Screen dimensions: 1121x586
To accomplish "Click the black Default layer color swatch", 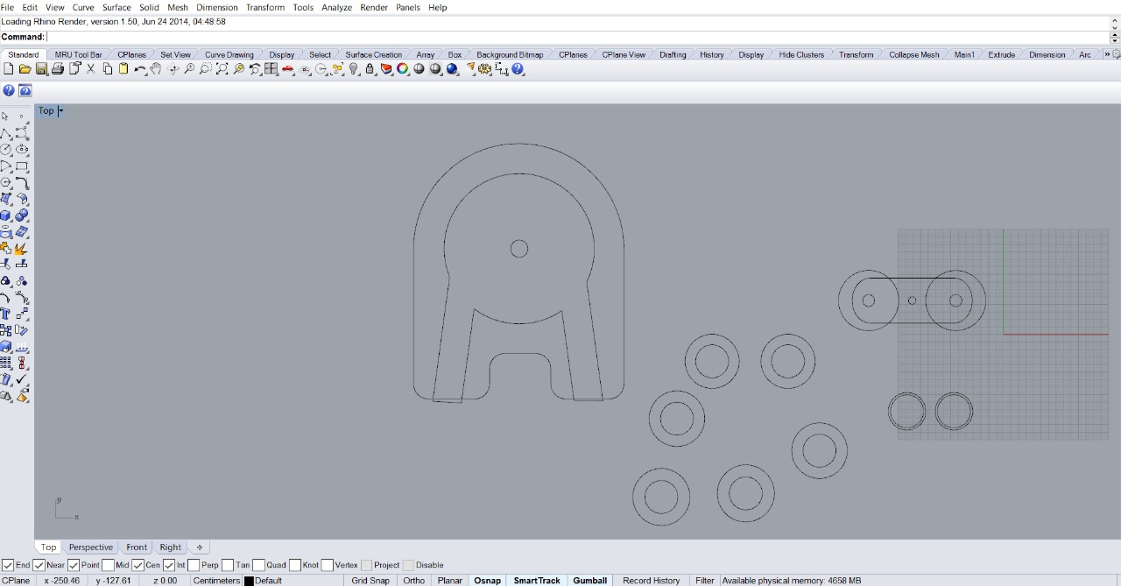I will point(249,581).
